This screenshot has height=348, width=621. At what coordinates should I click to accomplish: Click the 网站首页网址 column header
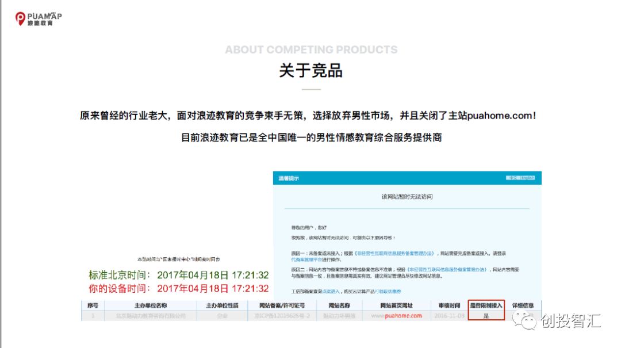click(x=396, y=305)
